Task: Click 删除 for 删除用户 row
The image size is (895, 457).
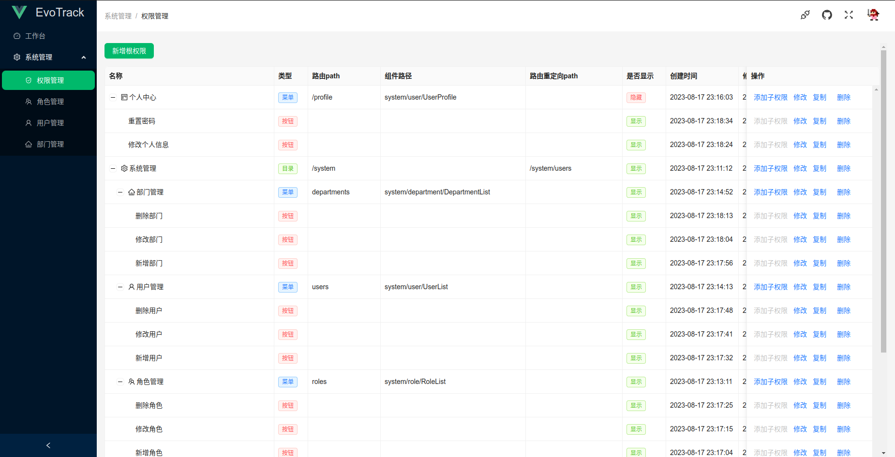Action: pos(843,310)
